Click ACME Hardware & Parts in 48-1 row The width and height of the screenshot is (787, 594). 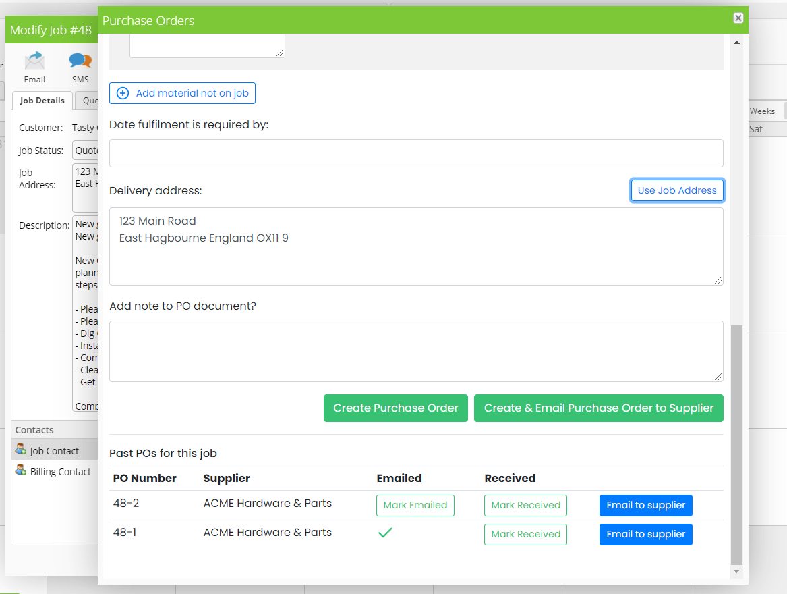[268, 532]
